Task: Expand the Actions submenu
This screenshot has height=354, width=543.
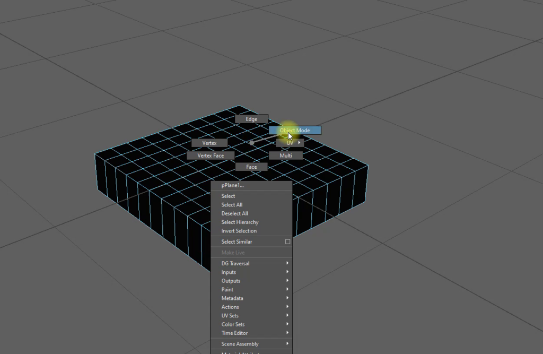Action: click(x=251, y=307)
